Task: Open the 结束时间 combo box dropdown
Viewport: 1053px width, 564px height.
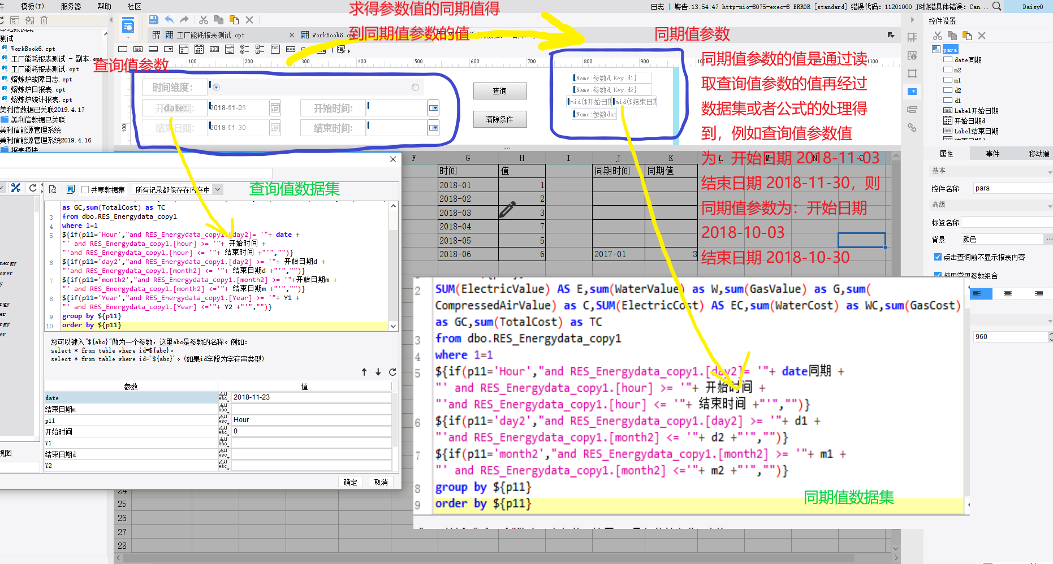Action: pyautogui.click(x=434, y=128)
